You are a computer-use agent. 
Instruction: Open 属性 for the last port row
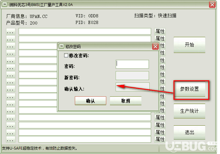point(160,139)
